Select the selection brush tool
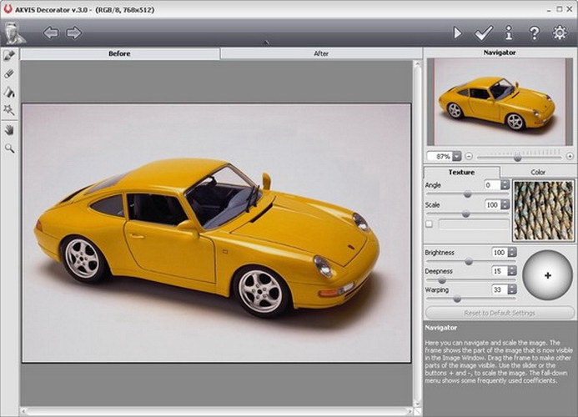Image resolution: width=578 pixels, height=417 pixels. [x=9, y=56]
